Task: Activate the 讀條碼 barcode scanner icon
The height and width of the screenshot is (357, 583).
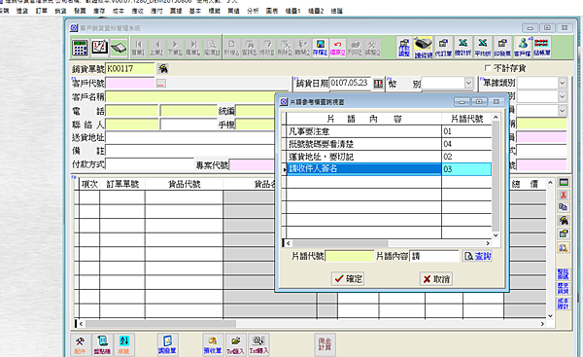Action: click(x=424, y=48)
